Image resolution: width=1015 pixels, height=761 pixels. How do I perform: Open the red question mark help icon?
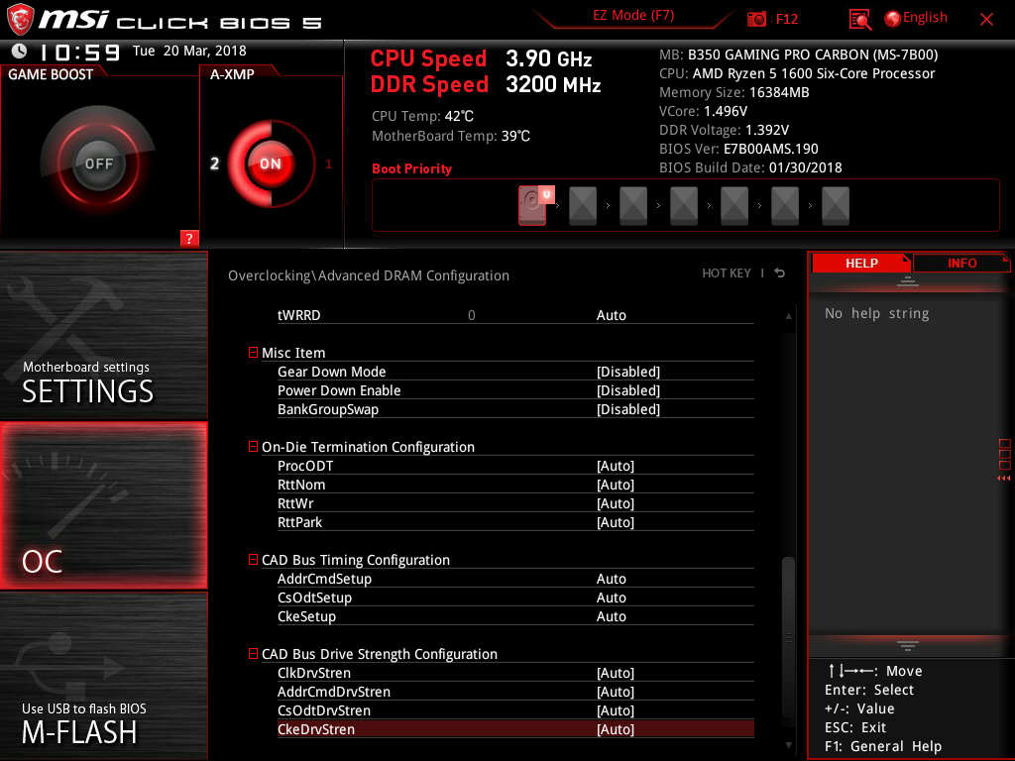point(189,238)
